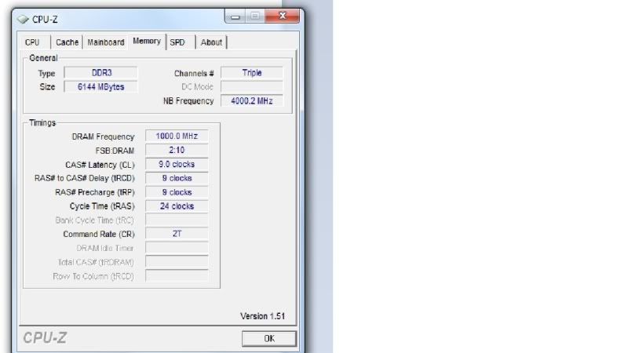Close the CPU-Z window
628x353 pixels.
pyautogui.click(x=283, y=16)
